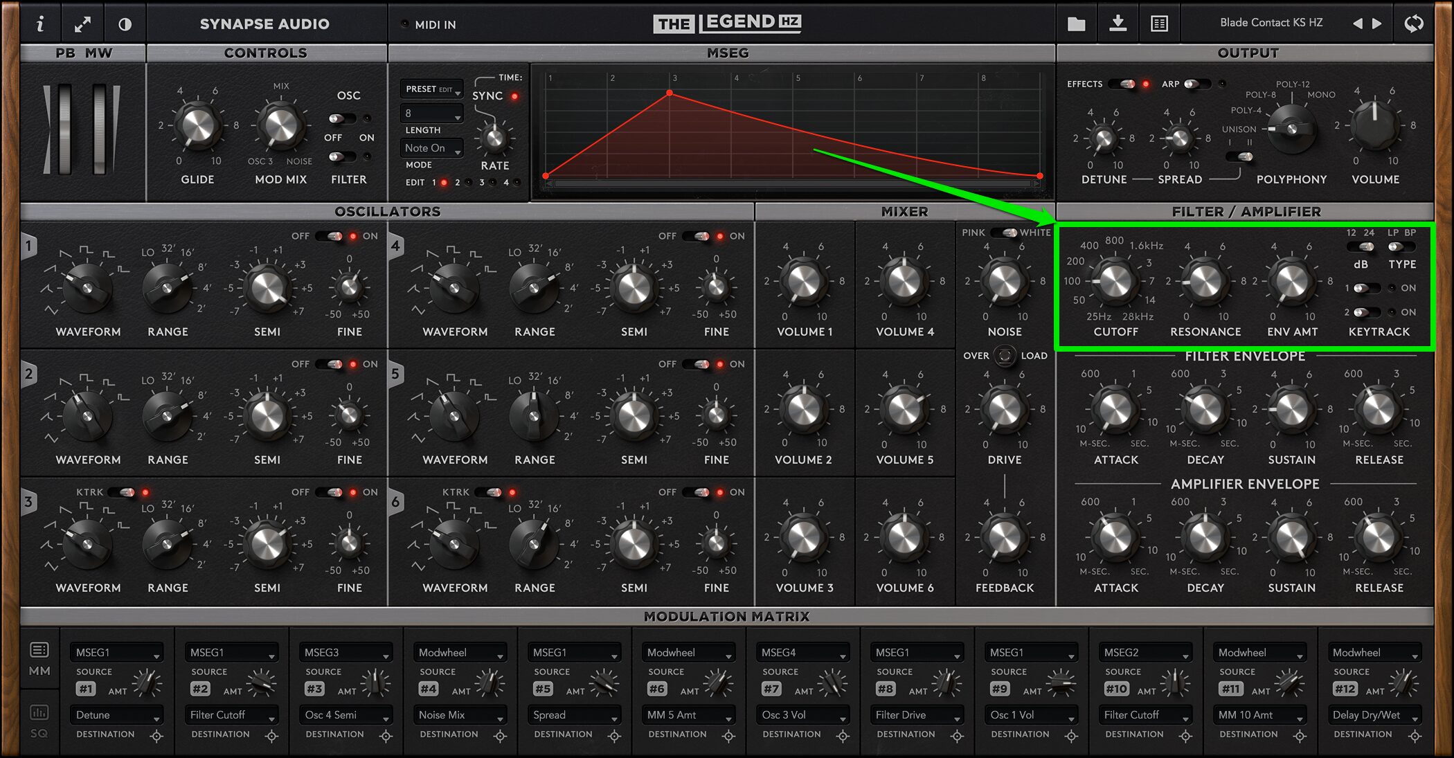1454x758 pixels.
Task: Click destination target icon for slot #4
Action: (500, 736)
